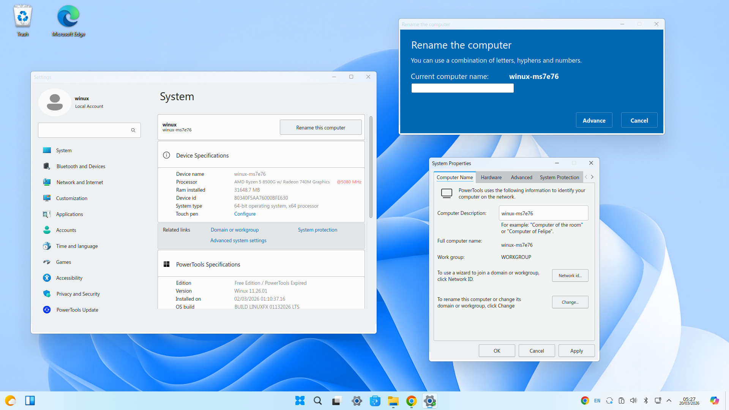Screen dimensions: 729x410
Task: Expand hidden system tray icons chevron
Action: pos(669,401)
